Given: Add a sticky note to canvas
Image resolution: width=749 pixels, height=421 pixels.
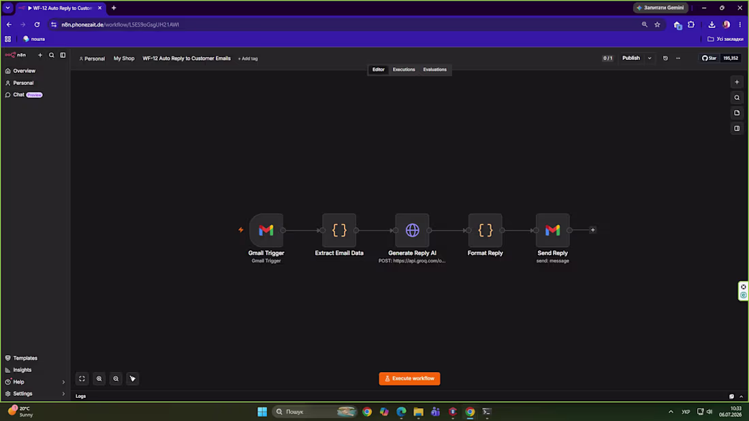Looking at the screenshot, I should click(737, 113).
